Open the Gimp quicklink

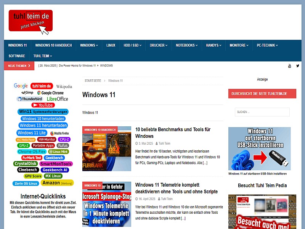27,92
